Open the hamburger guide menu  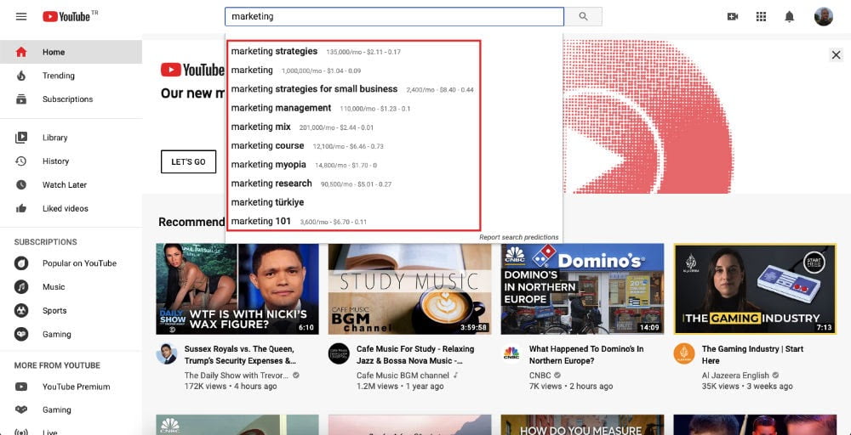coord(21,17)
